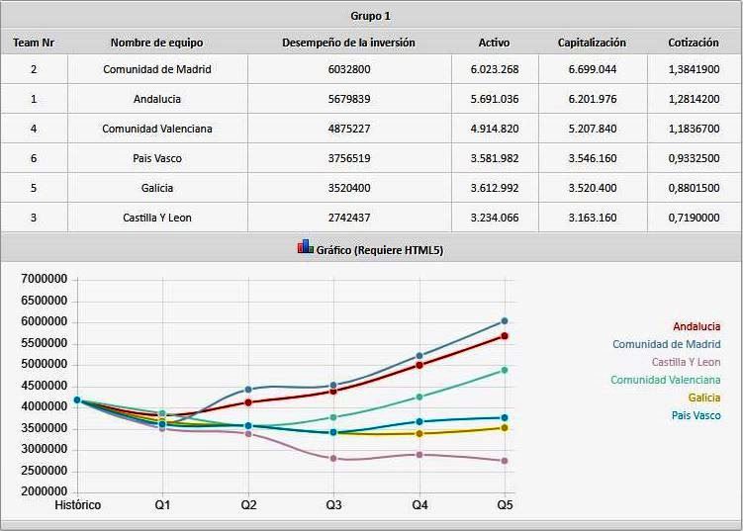Image resolution: width=743 pixels, height=531 pixels.
Task: Click Cotización value 1,3841900
Action: coord(695,69)
